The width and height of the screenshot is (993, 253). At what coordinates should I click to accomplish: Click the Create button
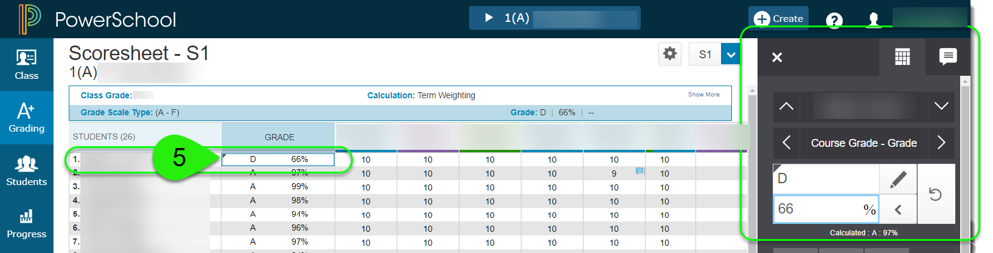[778, 19]
